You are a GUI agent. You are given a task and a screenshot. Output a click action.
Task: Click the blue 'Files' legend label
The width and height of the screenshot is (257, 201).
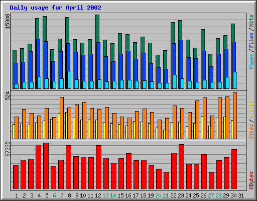pyautogui.click(x=251, y=40)
